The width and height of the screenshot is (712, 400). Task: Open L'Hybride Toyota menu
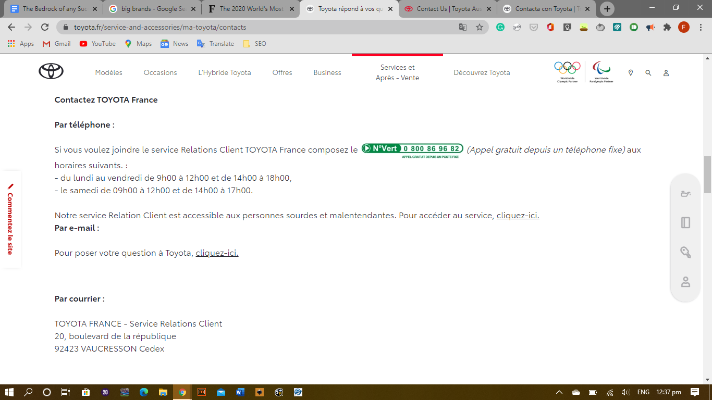click(225, 72)
